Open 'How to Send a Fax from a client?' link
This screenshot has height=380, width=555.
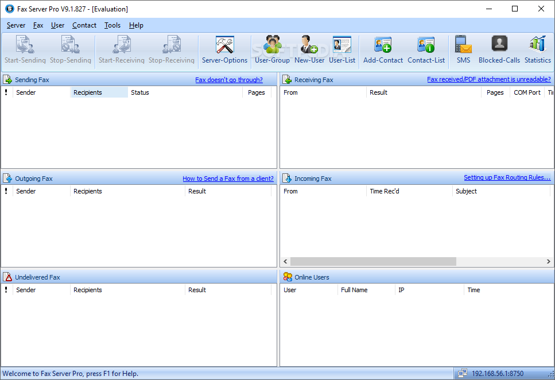coord(228,179)
